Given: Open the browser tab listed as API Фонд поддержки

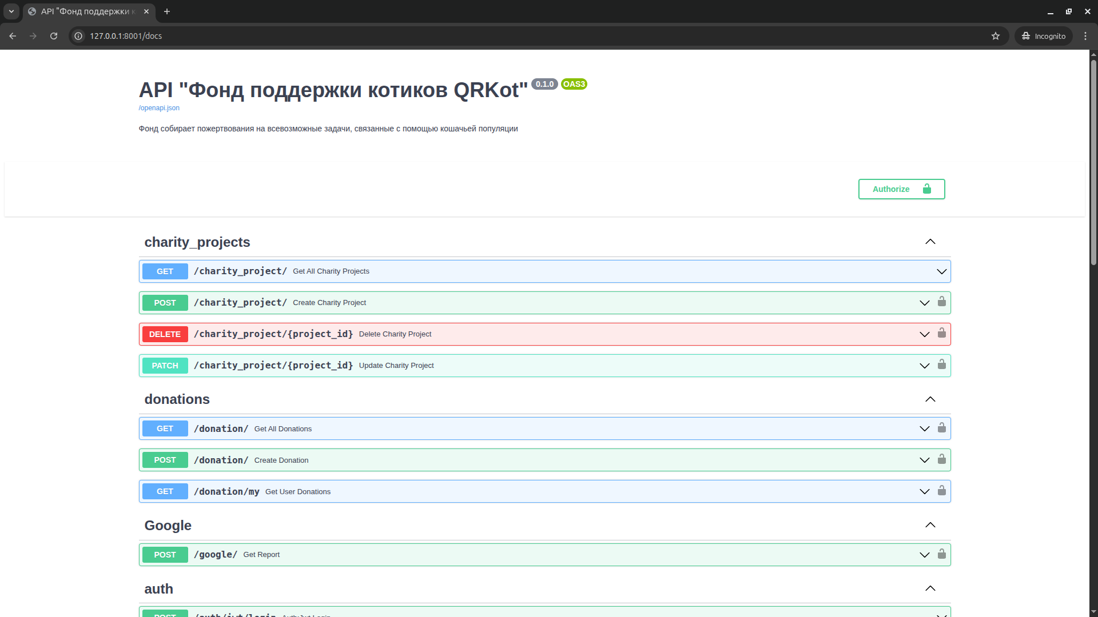Looking at the screenshot, I should pos(86,11).
